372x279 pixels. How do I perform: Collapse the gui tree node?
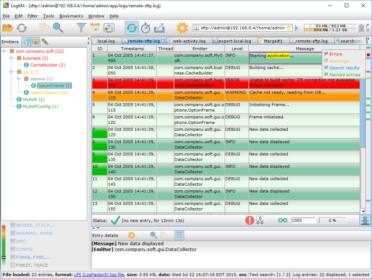pos(11,72)
